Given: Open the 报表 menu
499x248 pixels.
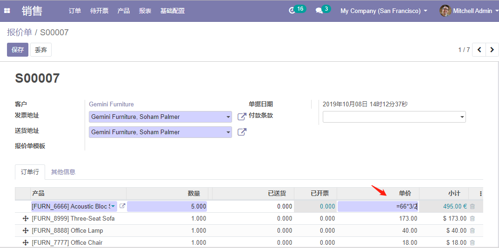Looking at the screenshot, I should 145,11.
